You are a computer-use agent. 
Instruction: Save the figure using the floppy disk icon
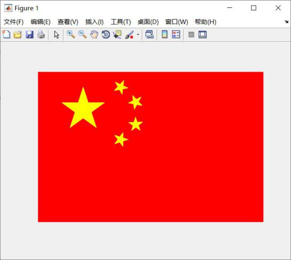(x=29, y=34)
